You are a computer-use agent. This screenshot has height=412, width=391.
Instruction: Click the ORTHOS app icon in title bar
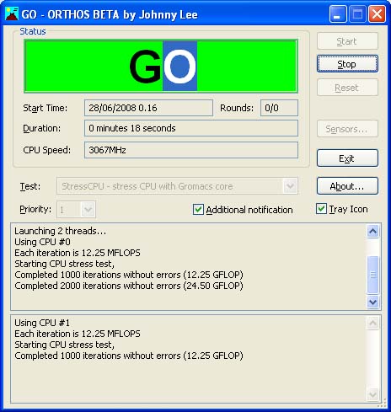(12, 14)
